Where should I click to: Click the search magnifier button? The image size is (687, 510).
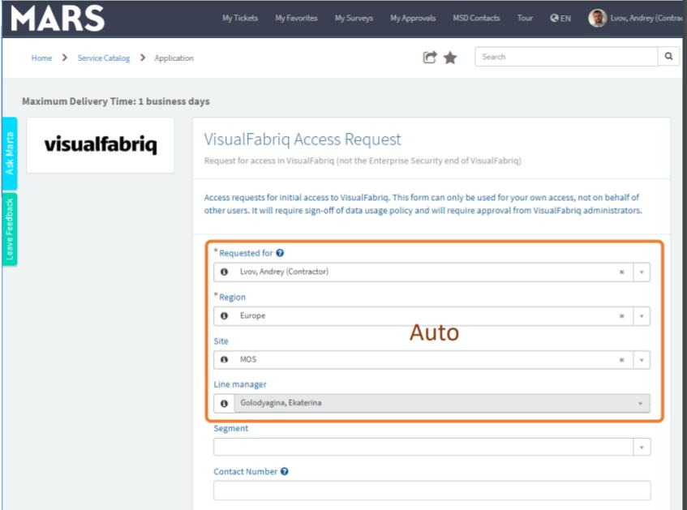click(668, 57)
